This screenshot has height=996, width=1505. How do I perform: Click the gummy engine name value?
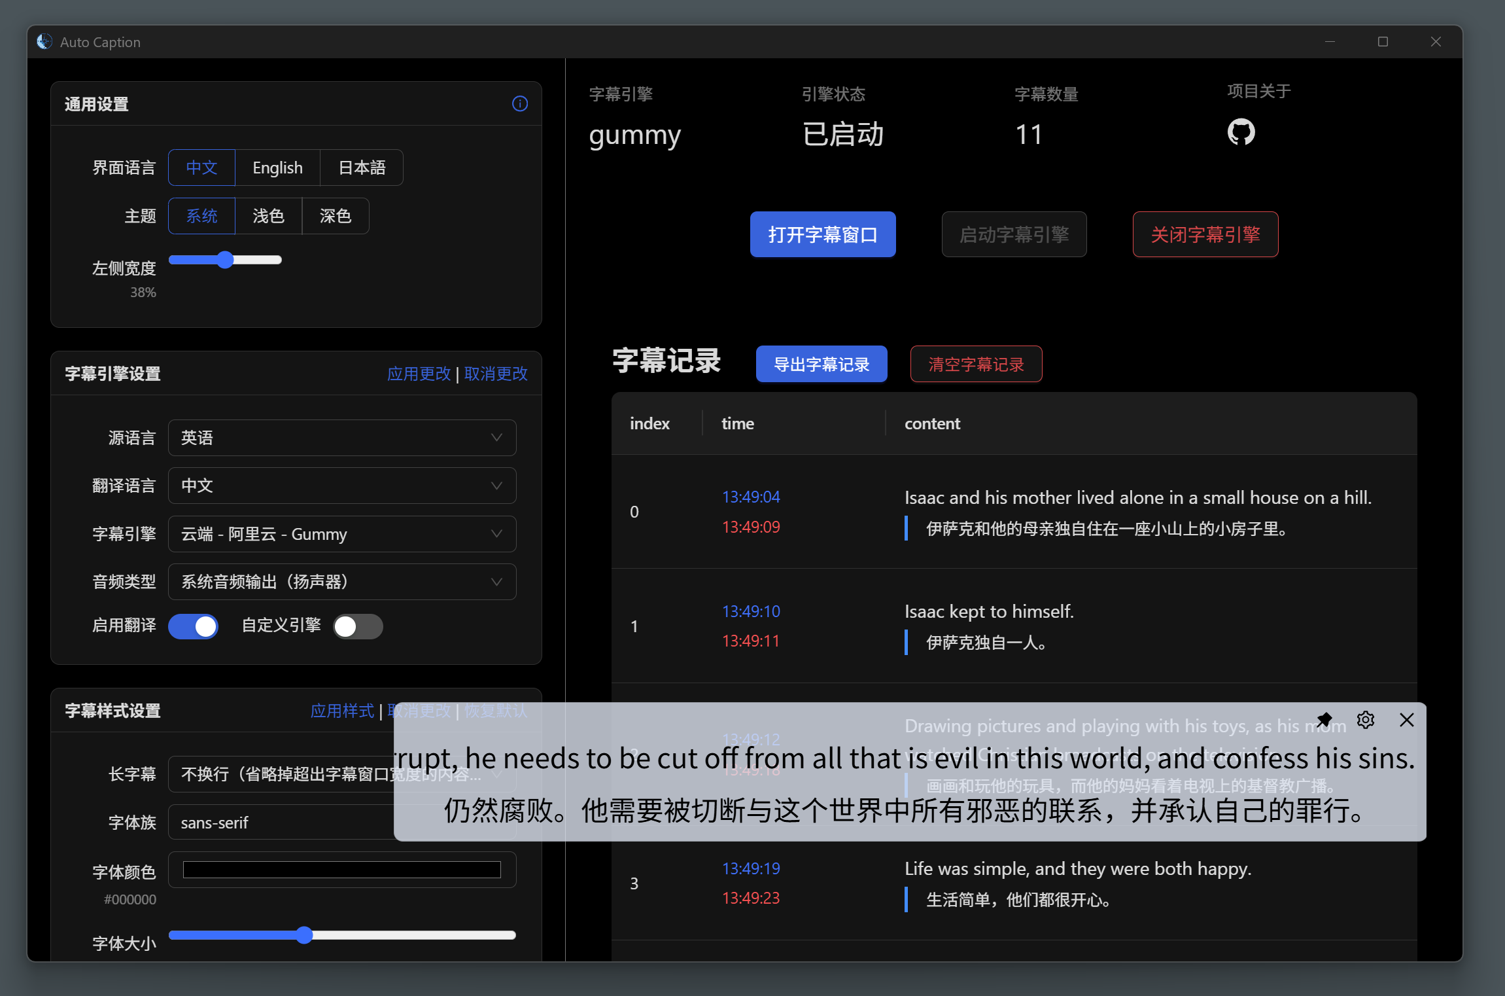634,135
